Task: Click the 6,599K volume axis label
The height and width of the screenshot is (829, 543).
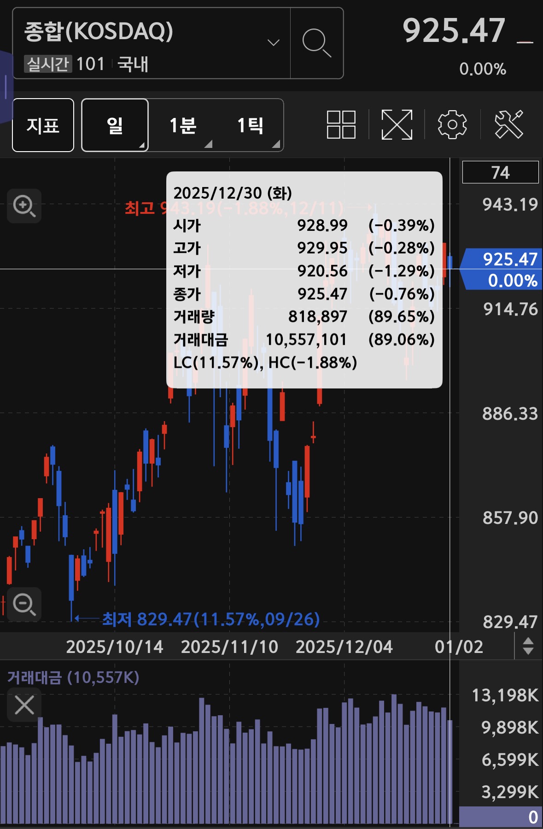Action: tap(510, 760)
